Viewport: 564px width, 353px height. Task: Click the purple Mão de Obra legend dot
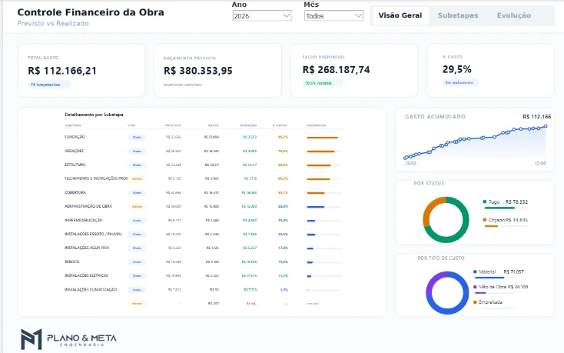pyautogui.click(x=475, y=287)
